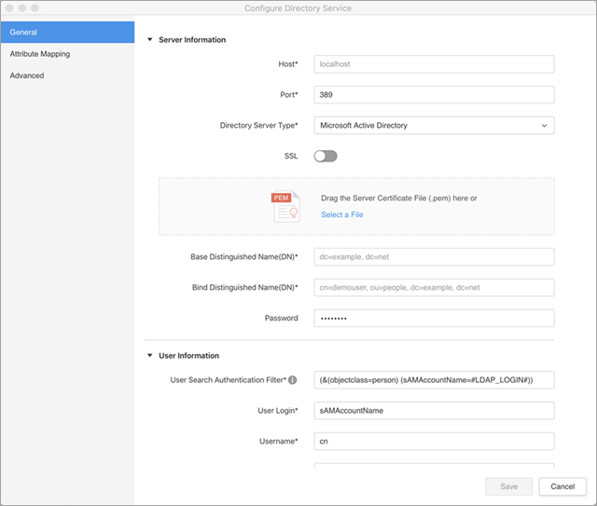This screenshot has width=597, height=506.
Task: Click the Bind Distinguished Name field
Action: click(434, 288)
